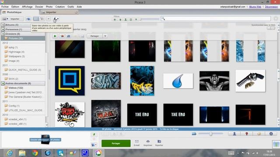Viewport: 280px width, 157px height.
Task: Open Internet Explorer from taskbar
Action: tap(10, 153)
